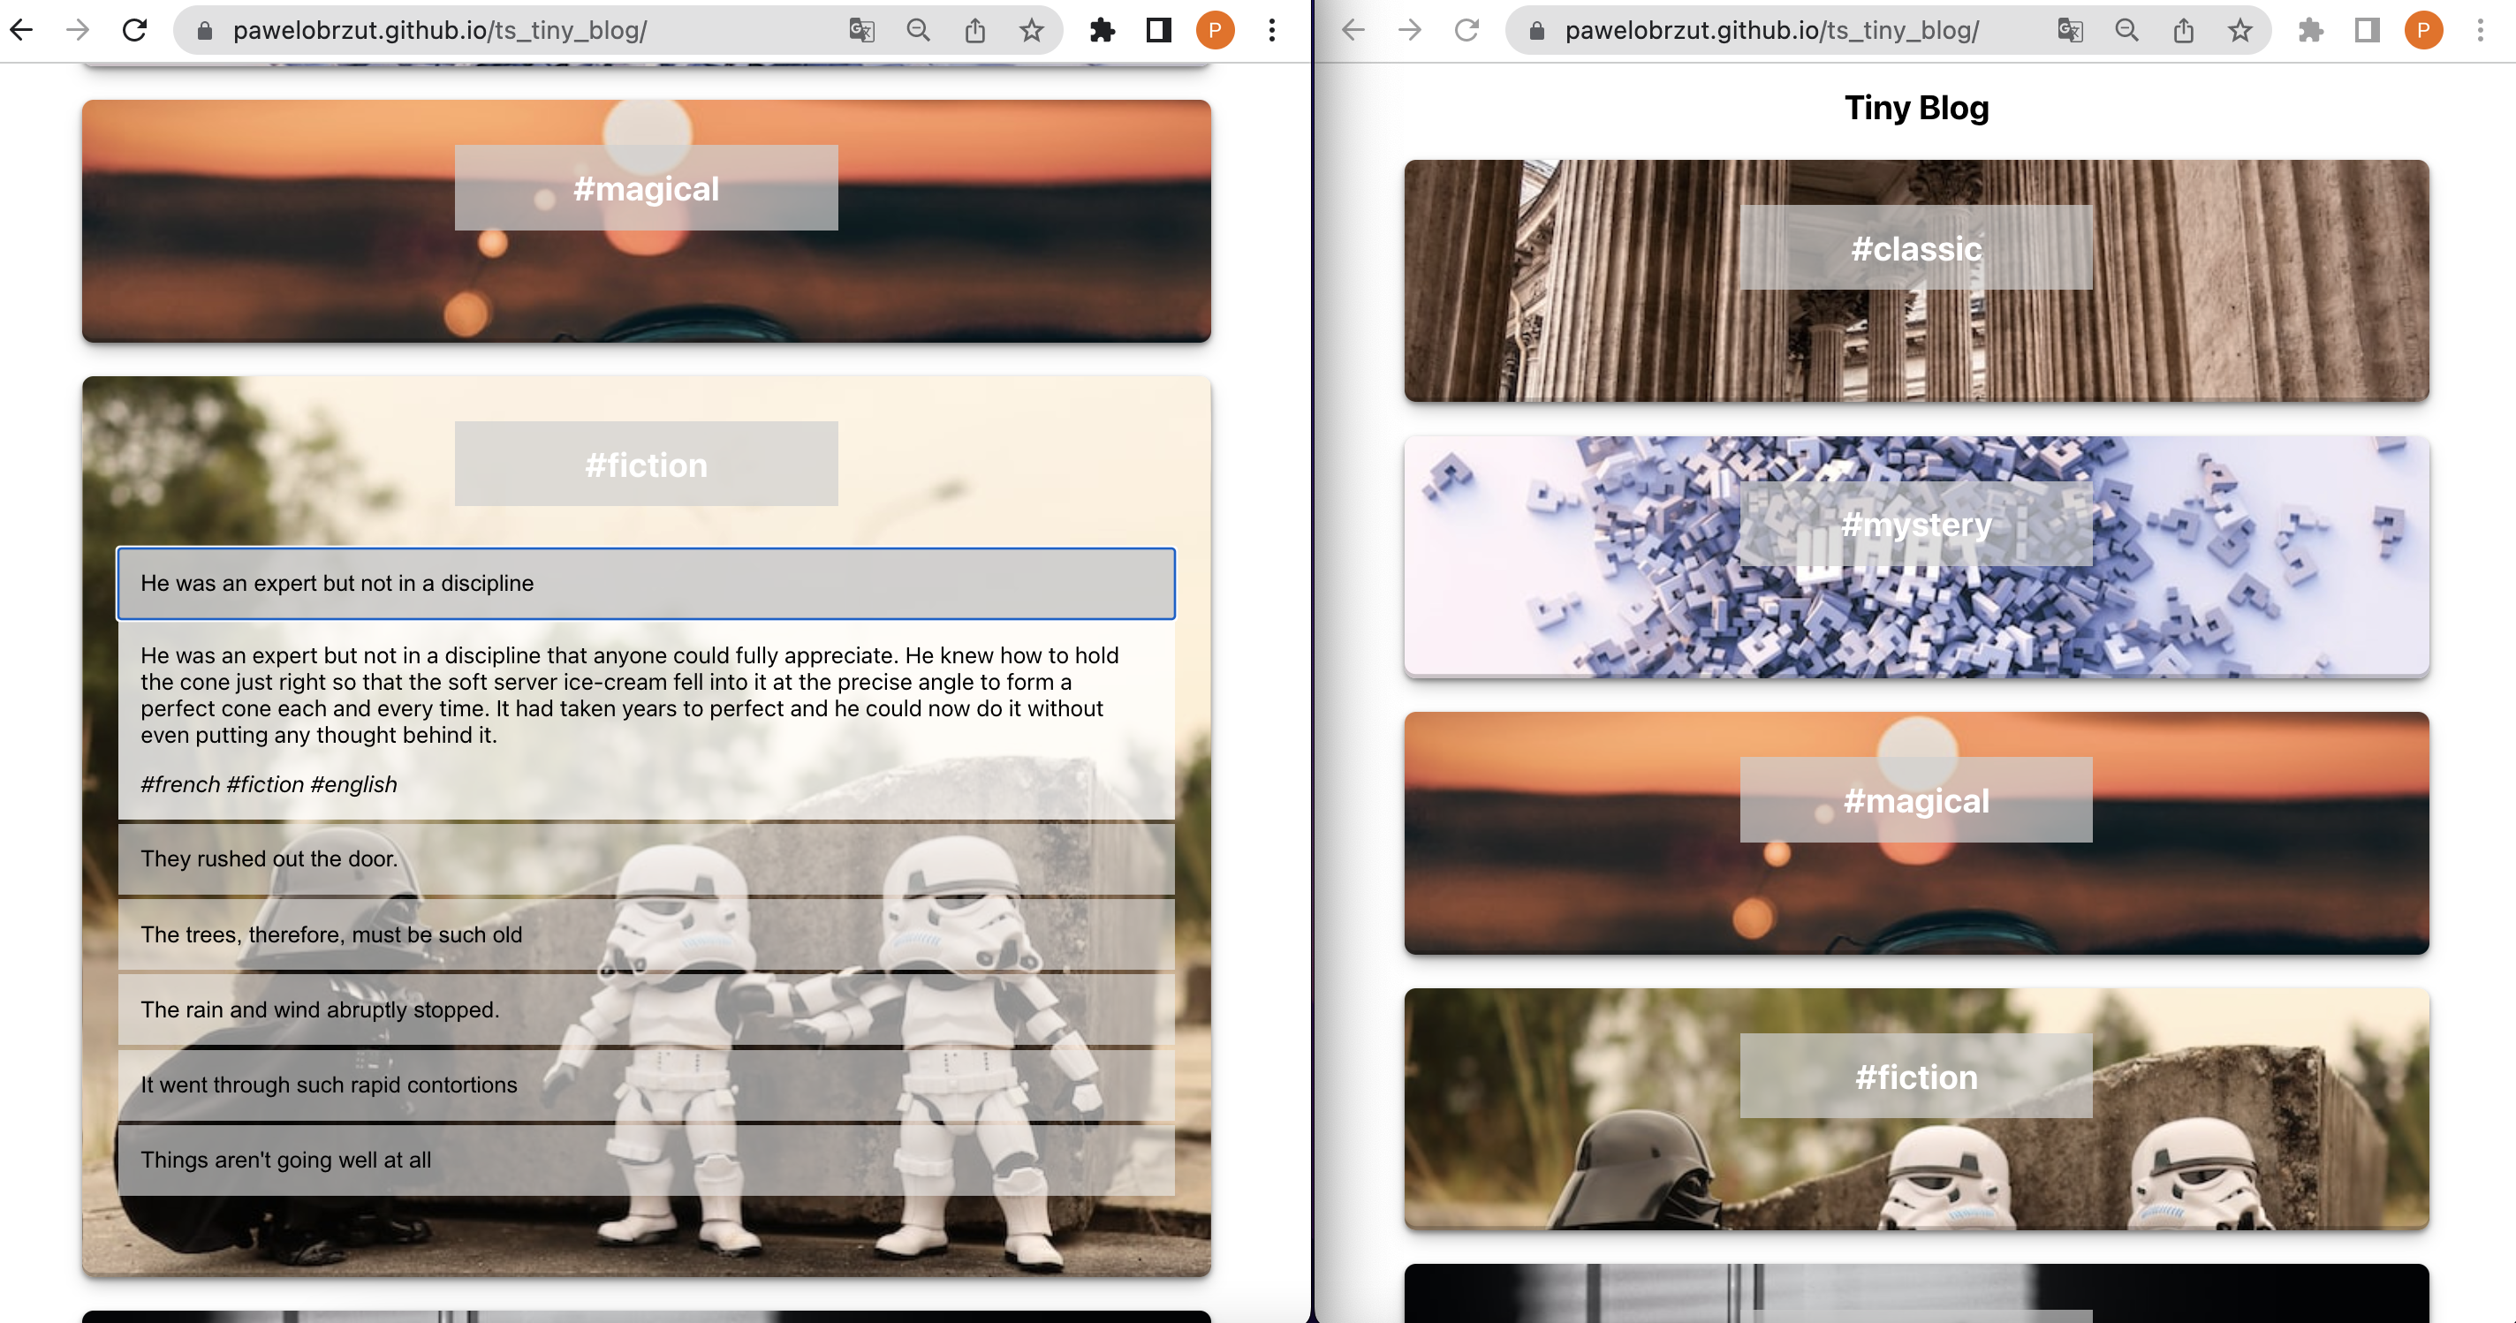This screenshot has height=1323, width=2516.
Task: Click zoom magnifier icon in left address bar
Action: (x=917, y=30)
